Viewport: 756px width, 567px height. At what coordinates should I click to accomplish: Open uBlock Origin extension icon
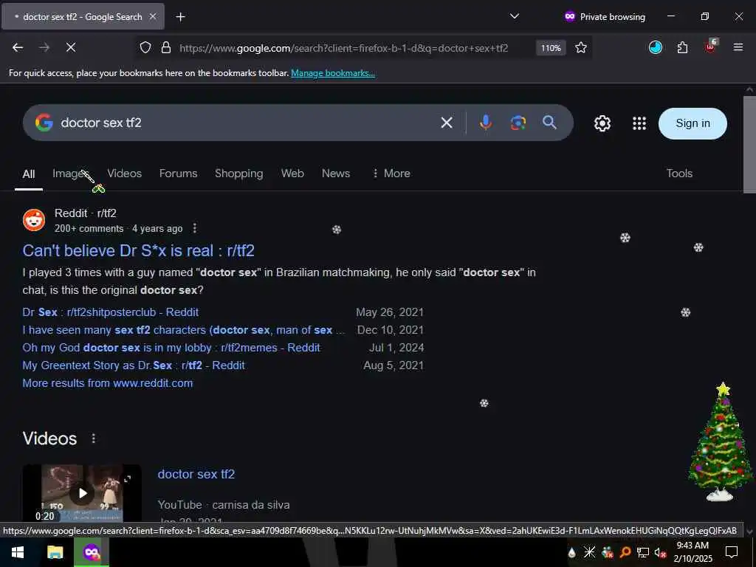coord(711,47)
